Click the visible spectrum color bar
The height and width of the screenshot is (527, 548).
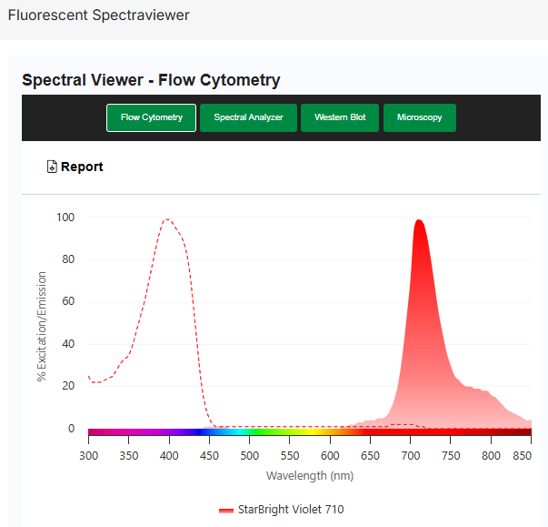coord(310,431)
